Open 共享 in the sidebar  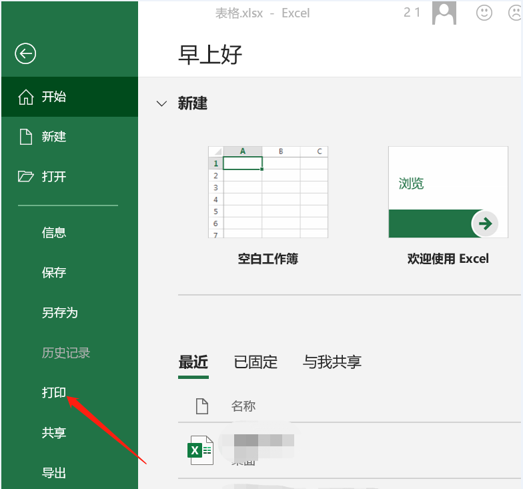pos(54,432)
